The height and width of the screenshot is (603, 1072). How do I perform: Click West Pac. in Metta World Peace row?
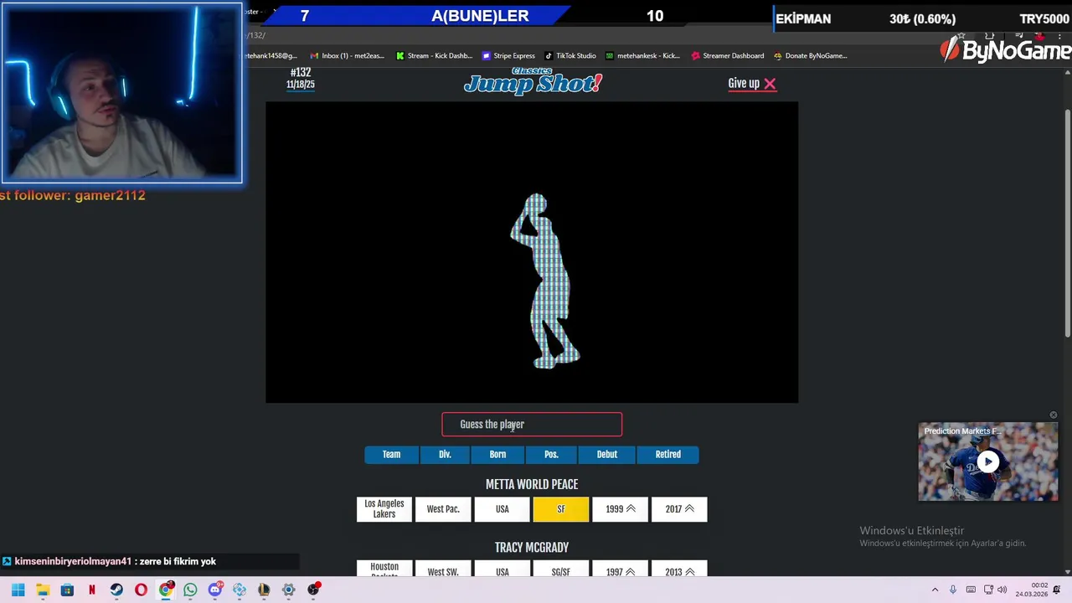443,509
